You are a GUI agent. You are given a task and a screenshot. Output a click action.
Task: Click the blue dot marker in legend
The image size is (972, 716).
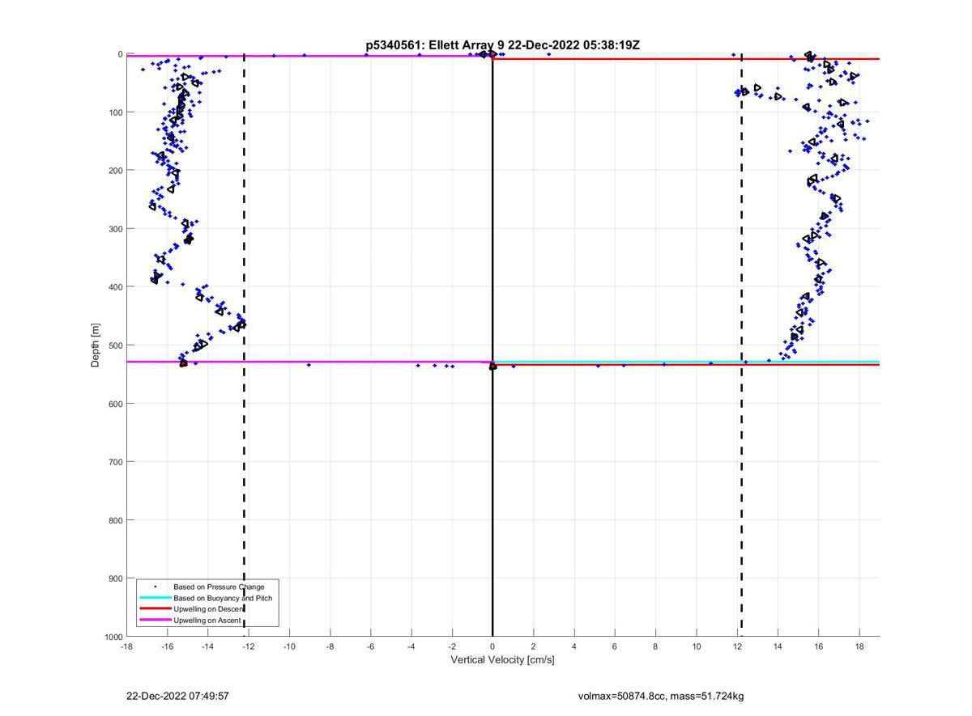click(x=155, y=587)
